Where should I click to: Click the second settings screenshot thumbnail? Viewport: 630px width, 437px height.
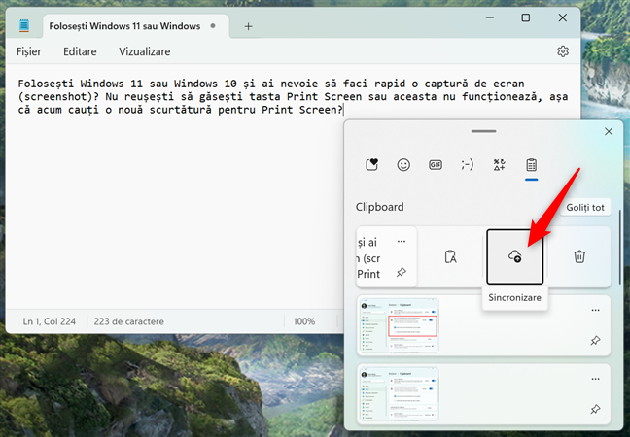[x=399, y=394]
